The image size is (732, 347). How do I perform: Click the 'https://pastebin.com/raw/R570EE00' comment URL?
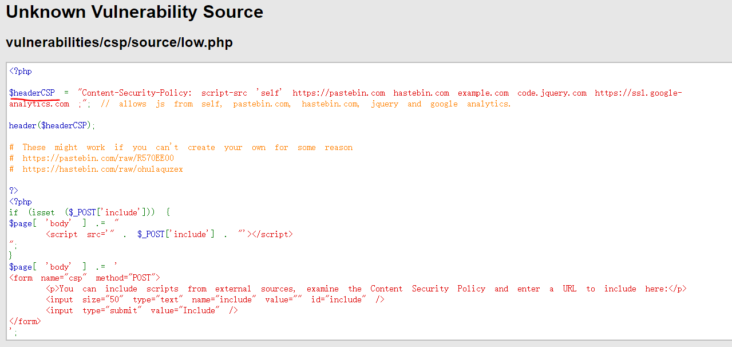pyautogui.click(x=98, y=158)
